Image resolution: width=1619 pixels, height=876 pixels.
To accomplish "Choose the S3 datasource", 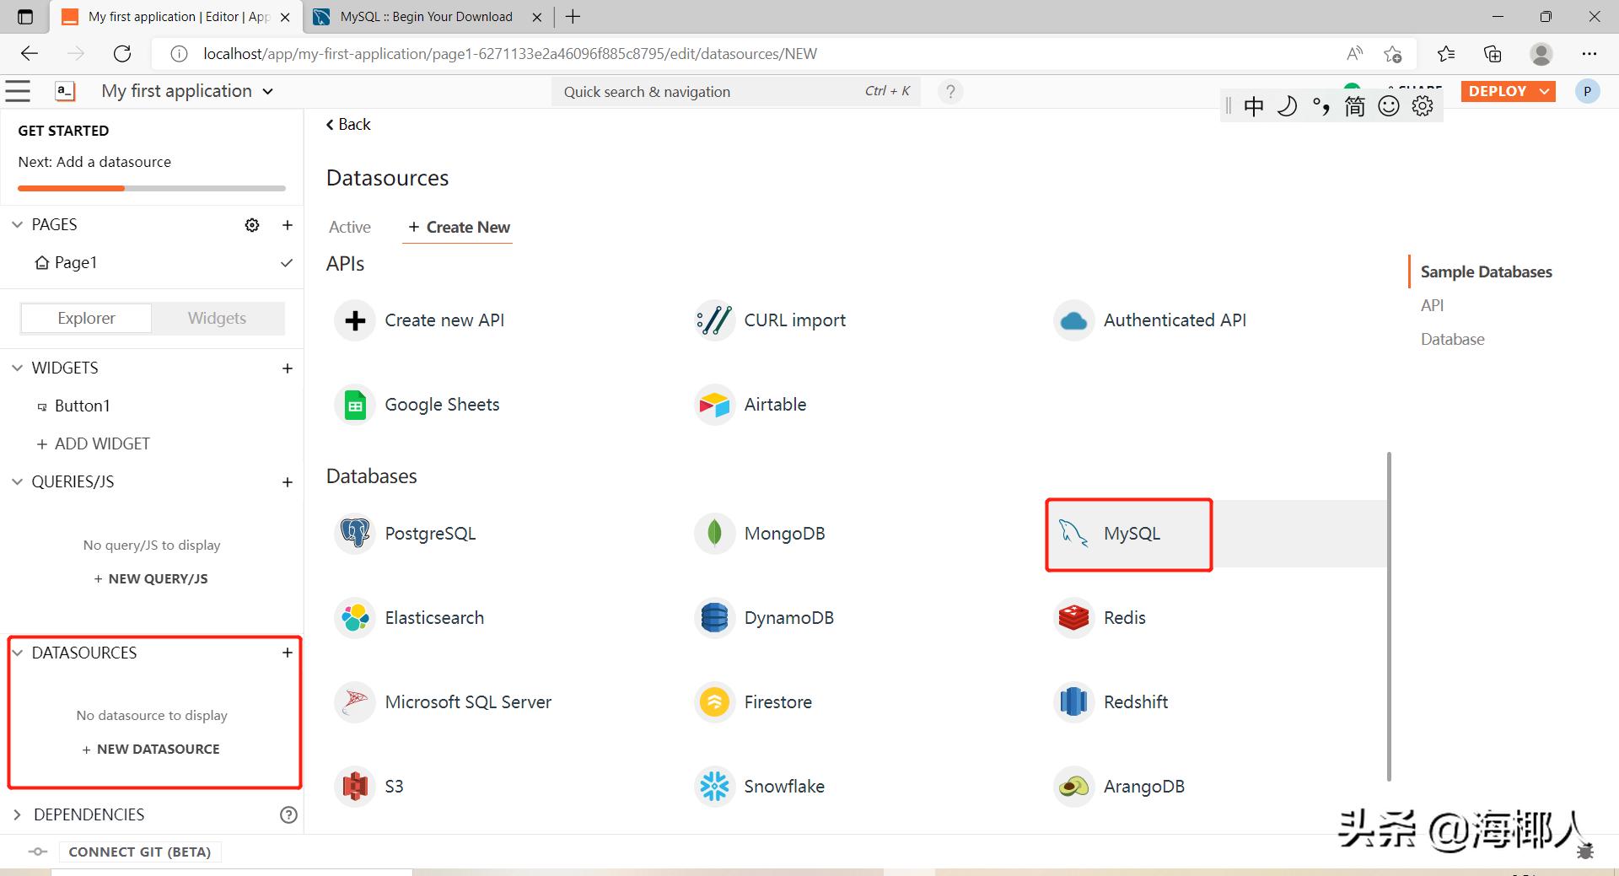I will pos(394,786).
